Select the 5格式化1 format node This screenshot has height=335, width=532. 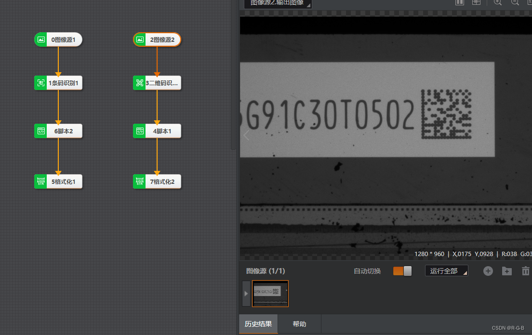click(x=58, y=181)
